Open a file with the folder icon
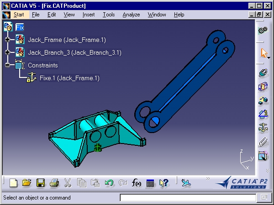The image size is (274, 205). [27, 183]
